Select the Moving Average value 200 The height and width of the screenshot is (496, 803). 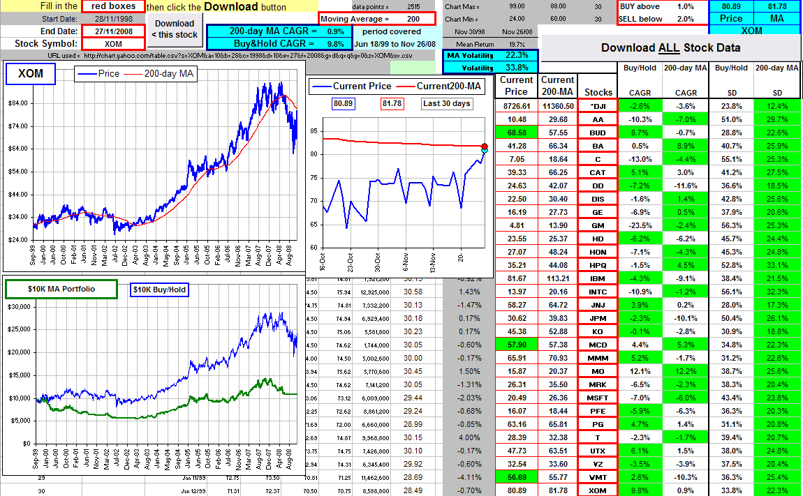[x=413, y=19]
